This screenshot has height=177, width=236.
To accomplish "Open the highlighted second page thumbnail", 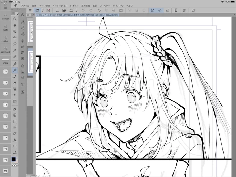I will click(31, 62).
